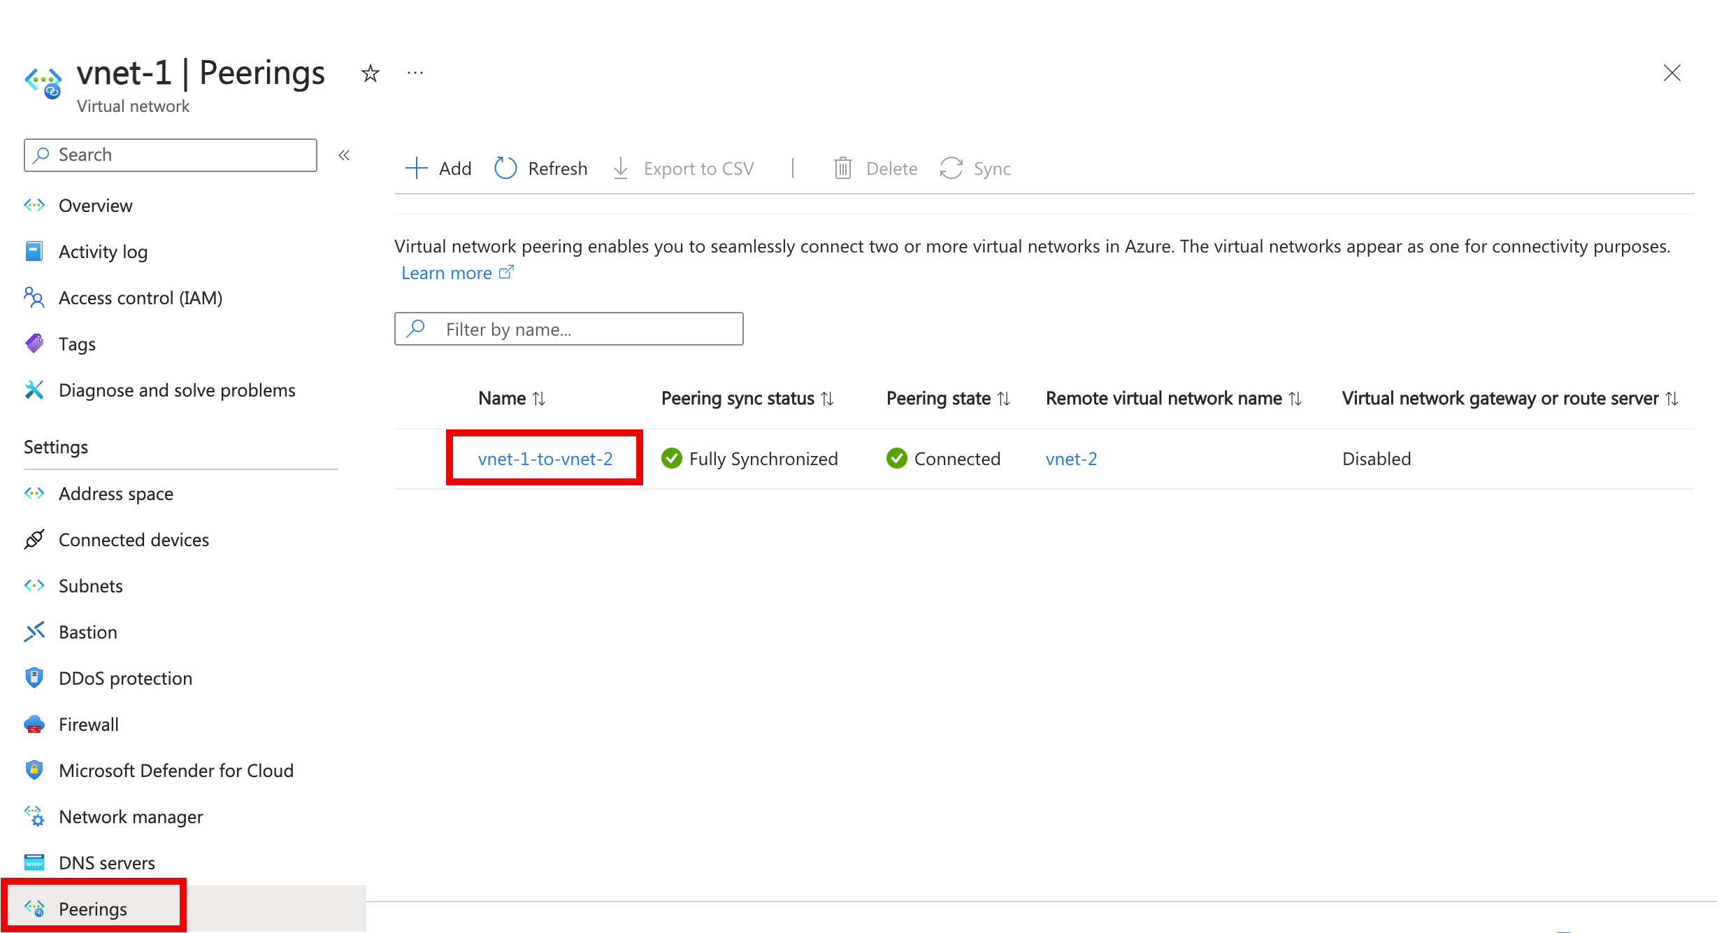
Task: Click the Sync peering icon
Action: (x=954, y=169)
